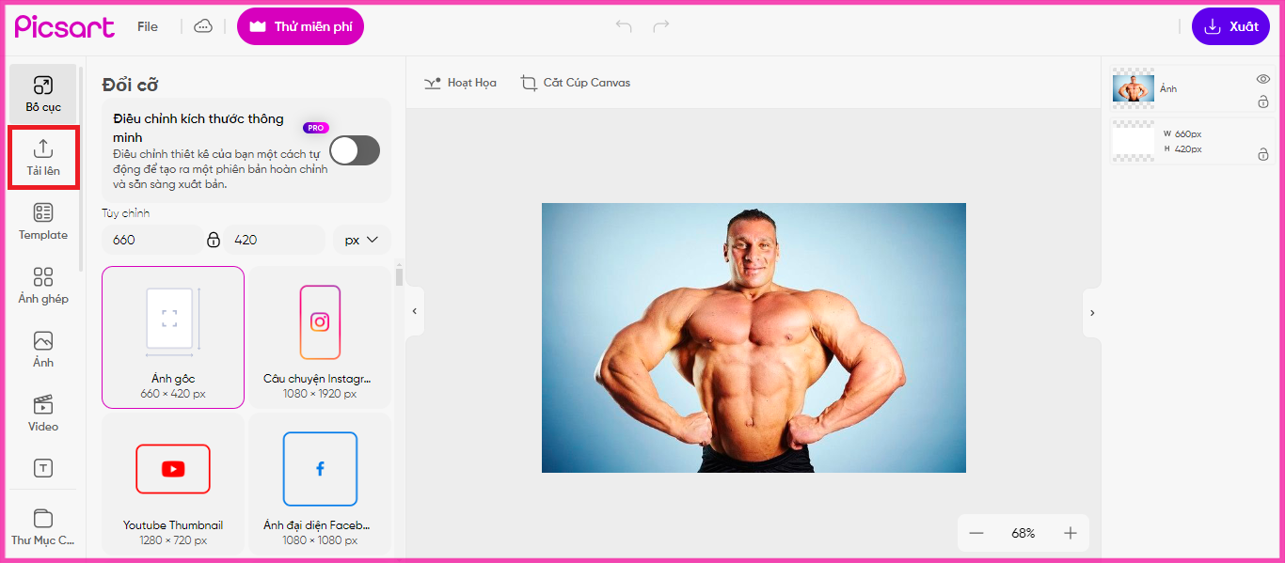Click the height field showing 420

(274, 240)
